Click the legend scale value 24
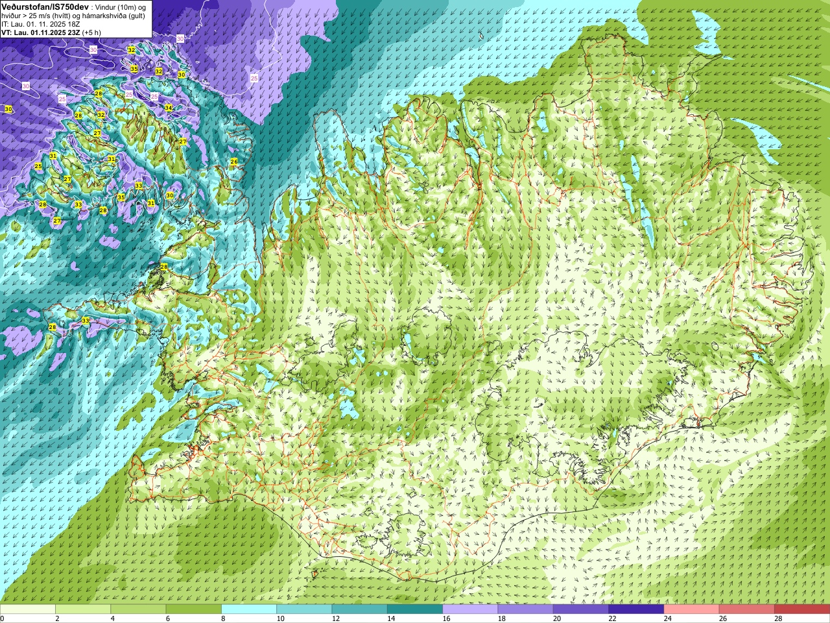830x623 pixels. point(668,618)
